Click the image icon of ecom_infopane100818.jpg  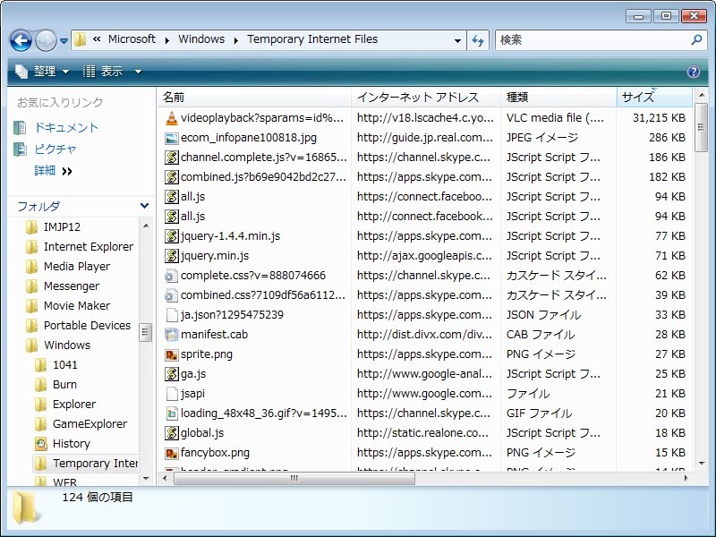[171, 138]
